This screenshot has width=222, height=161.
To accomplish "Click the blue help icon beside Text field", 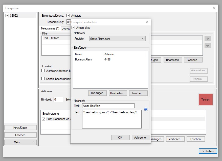I will 146,109.
